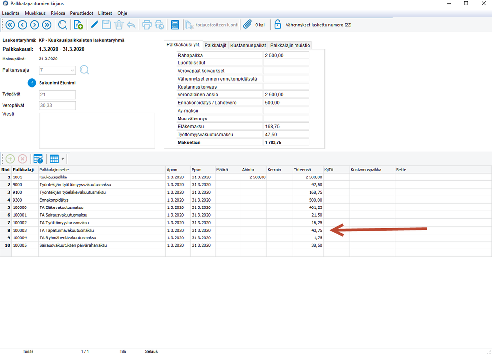Go to the next payroll record
492x355 pixels.
(34, 25)
